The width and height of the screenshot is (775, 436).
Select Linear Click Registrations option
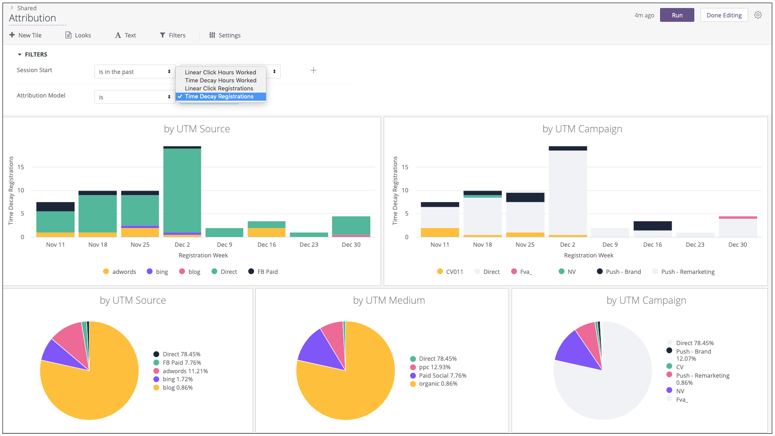point(221,88)
